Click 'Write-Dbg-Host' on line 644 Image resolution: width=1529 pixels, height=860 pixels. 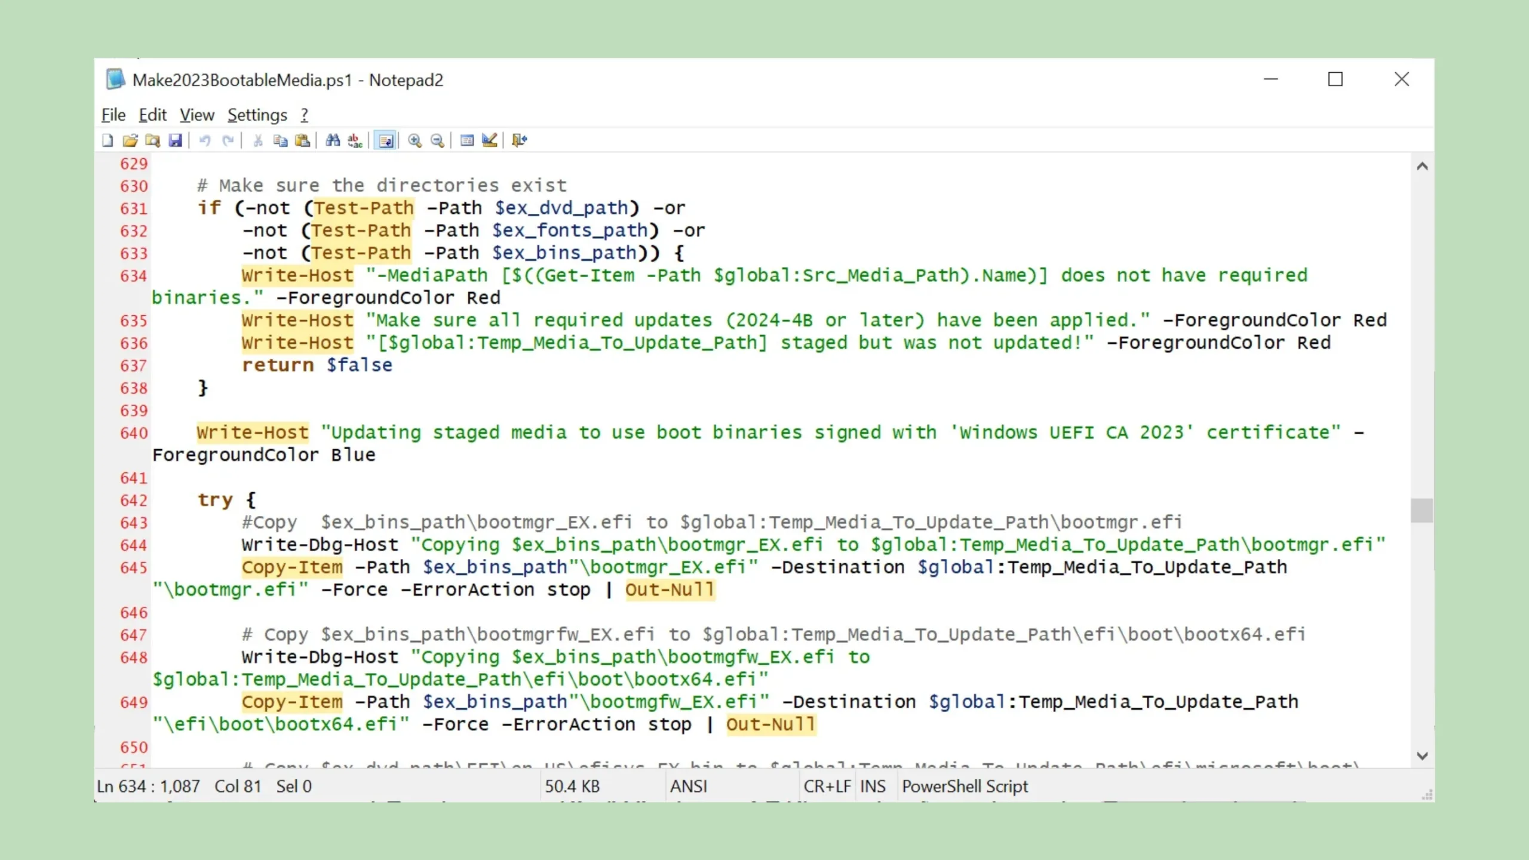[320, 545]
